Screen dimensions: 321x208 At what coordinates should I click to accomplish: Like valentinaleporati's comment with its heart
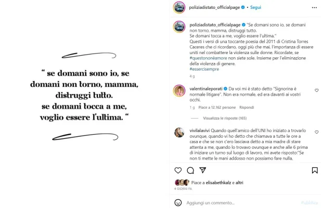click(316, 90)
